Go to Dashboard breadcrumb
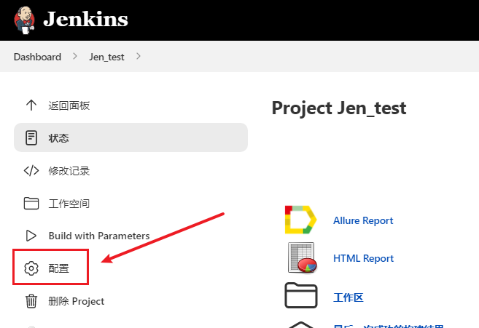Image resolution: width=479 pixels, height=328 pixels. [37, 57]
